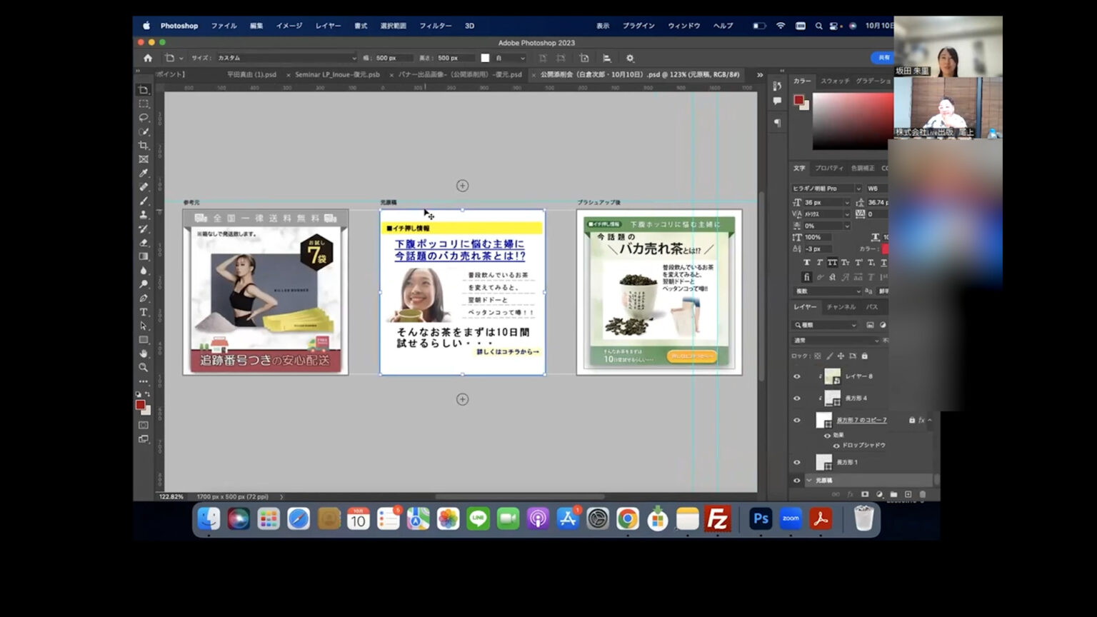Activate the Horizontal Type tool

pos(144,312)
